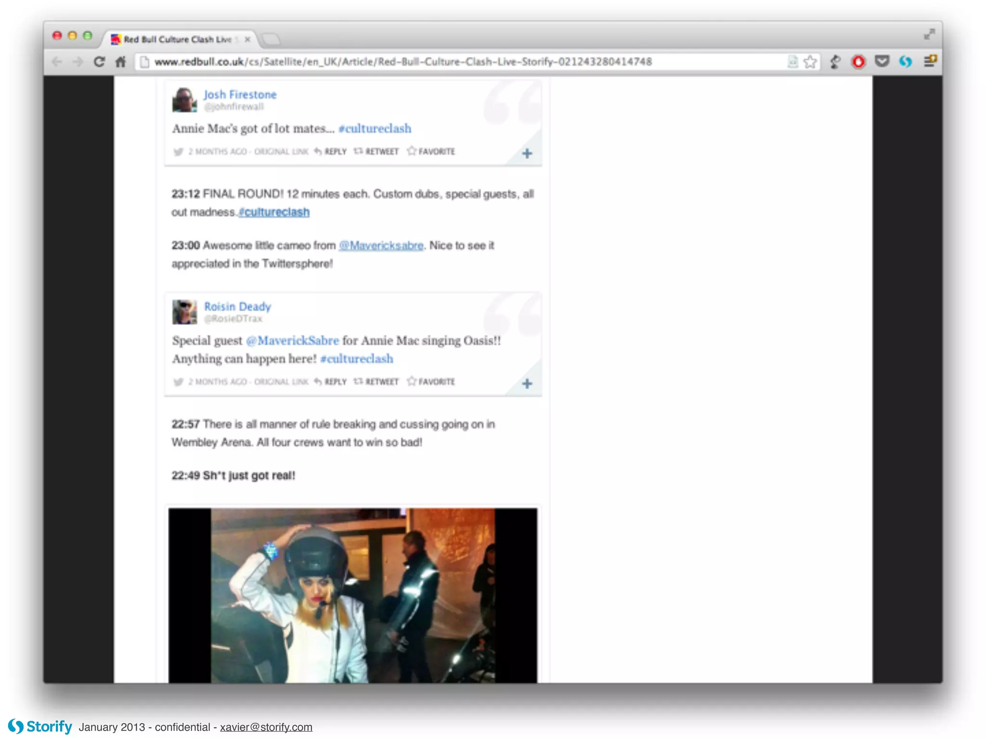Screen dimensions: 986x739
Task: Open Josh Firestone's profile name link
Action: (240, 94)
